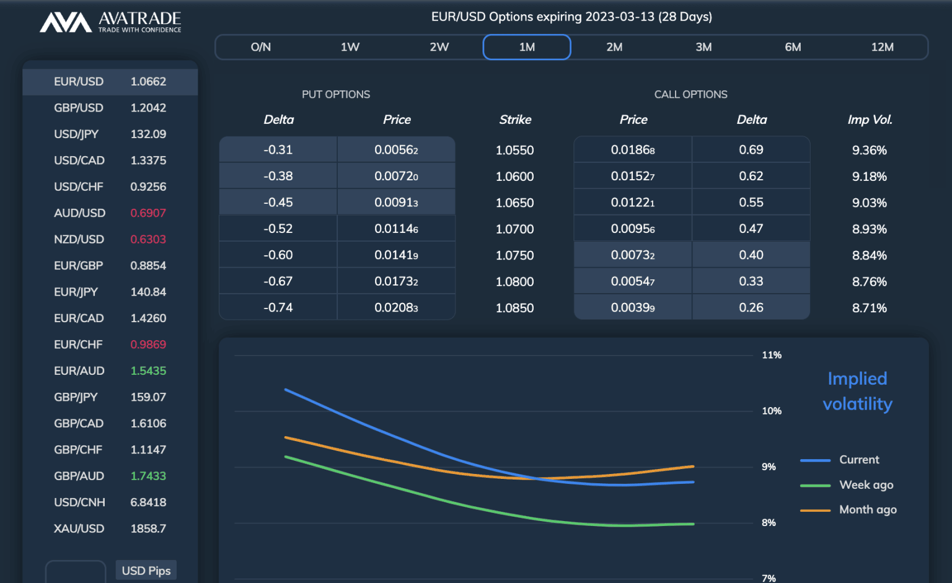Select the O/N expiry tab
952x583 pixels.
[x=261, y=47]
